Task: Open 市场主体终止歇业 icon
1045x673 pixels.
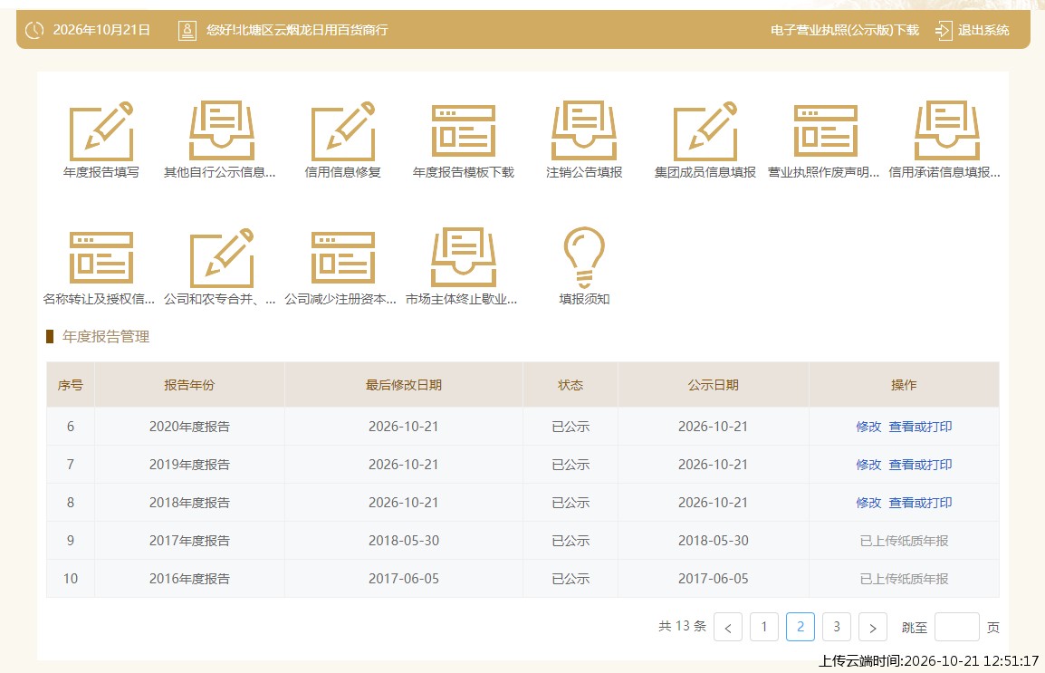Action: [463, 258]
